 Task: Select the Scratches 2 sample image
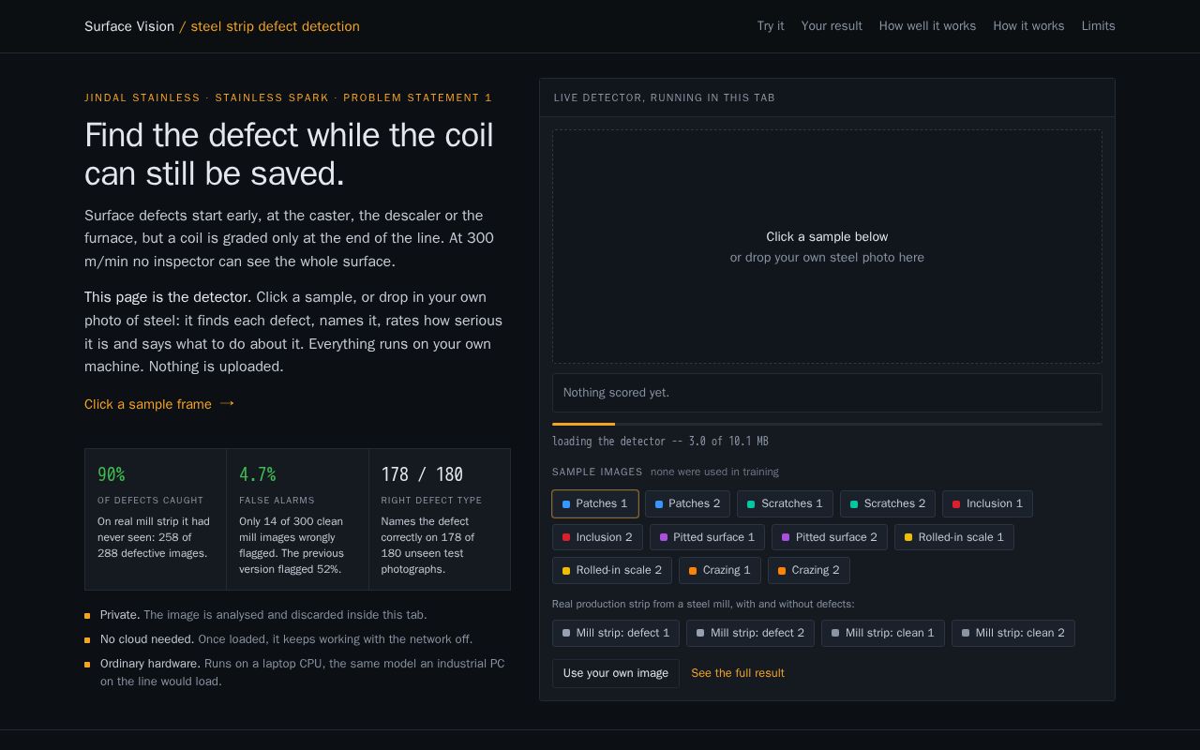click(x=888, y=504)
